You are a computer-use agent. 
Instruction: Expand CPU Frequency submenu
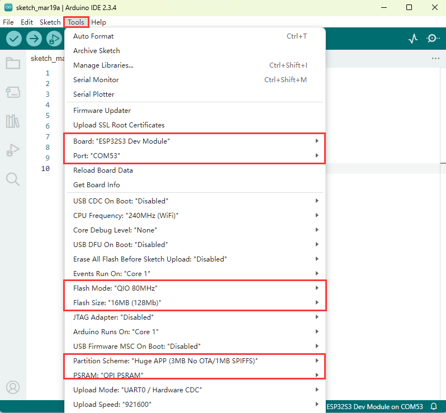(195, 215)
